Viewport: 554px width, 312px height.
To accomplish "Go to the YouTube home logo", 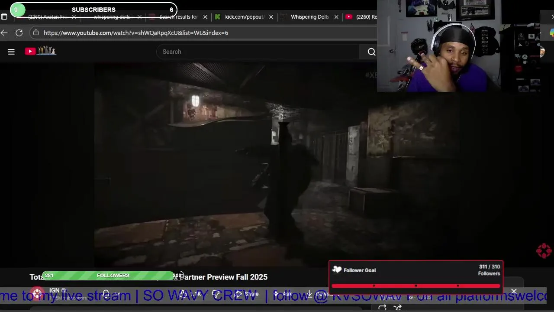I will tap(40, 51).
